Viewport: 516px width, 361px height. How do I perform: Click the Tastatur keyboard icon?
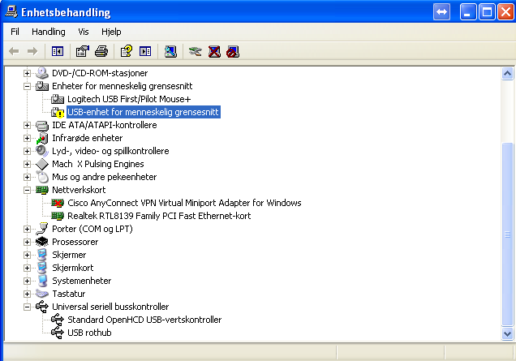pos(42,294)
